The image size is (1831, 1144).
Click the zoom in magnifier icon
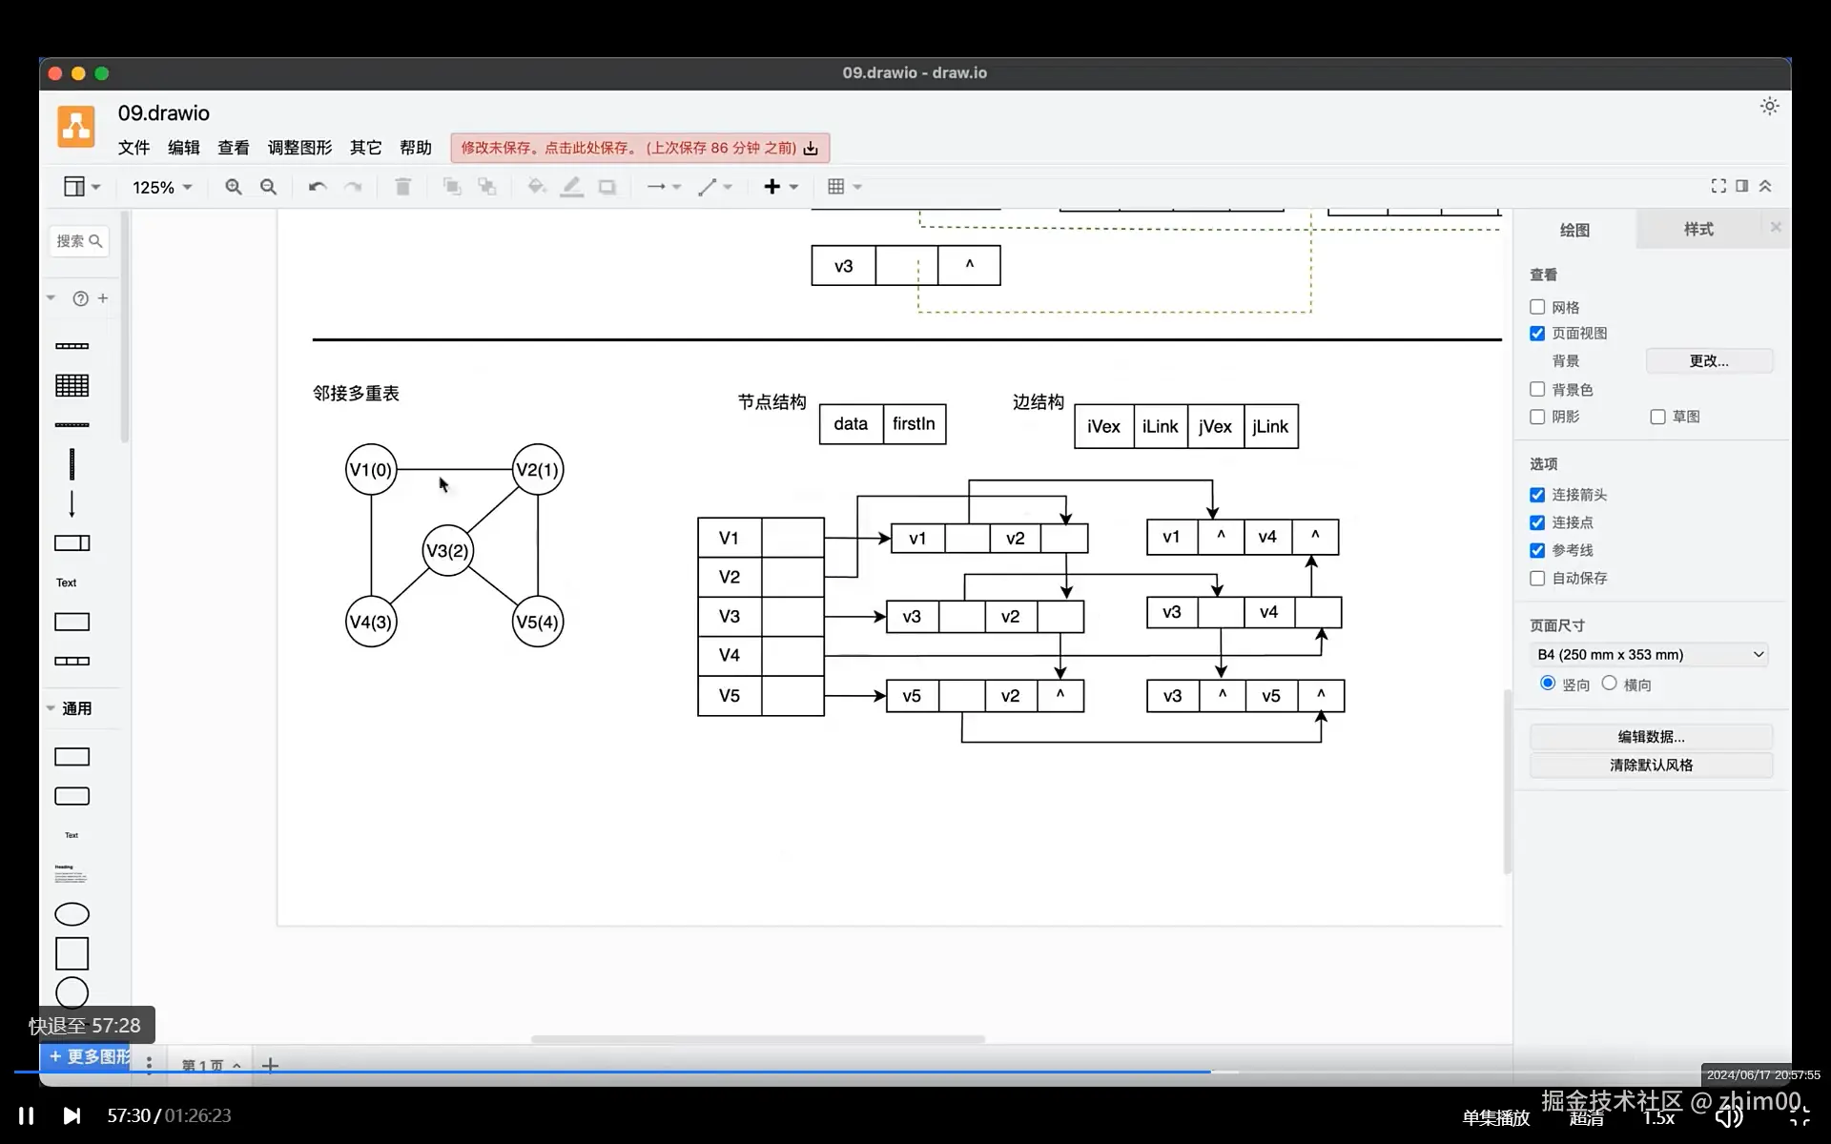point(233,187)
